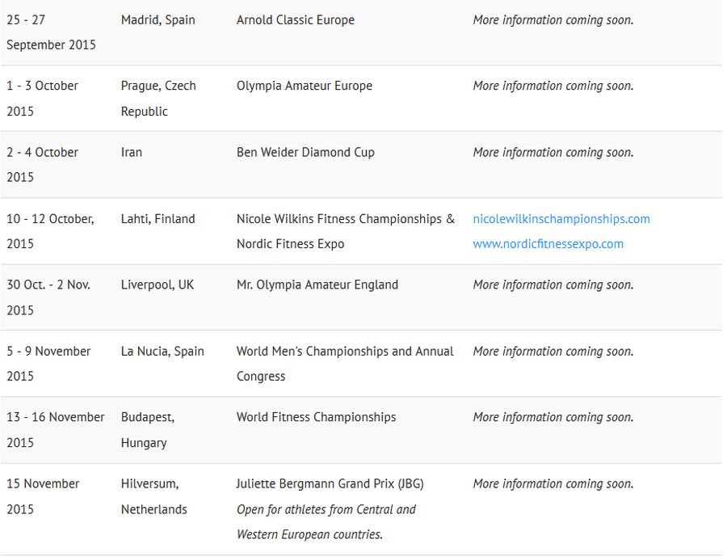Image resolution: width=727 pixels, height=557 pixels.
Task: Select the Ben Weider Diamond Cup text
Action: (x=305, y=153)
